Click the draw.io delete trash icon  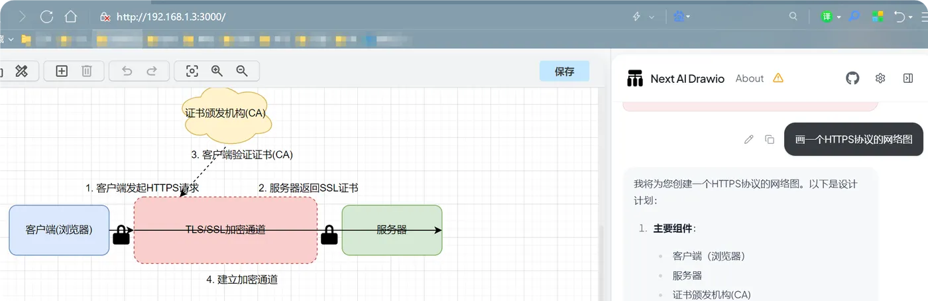click(87, 71)
